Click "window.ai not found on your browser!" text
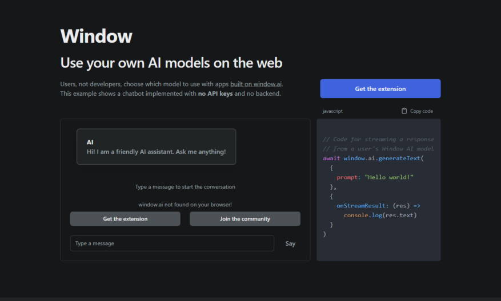This screenshot has width=501, height=301. 185,205
